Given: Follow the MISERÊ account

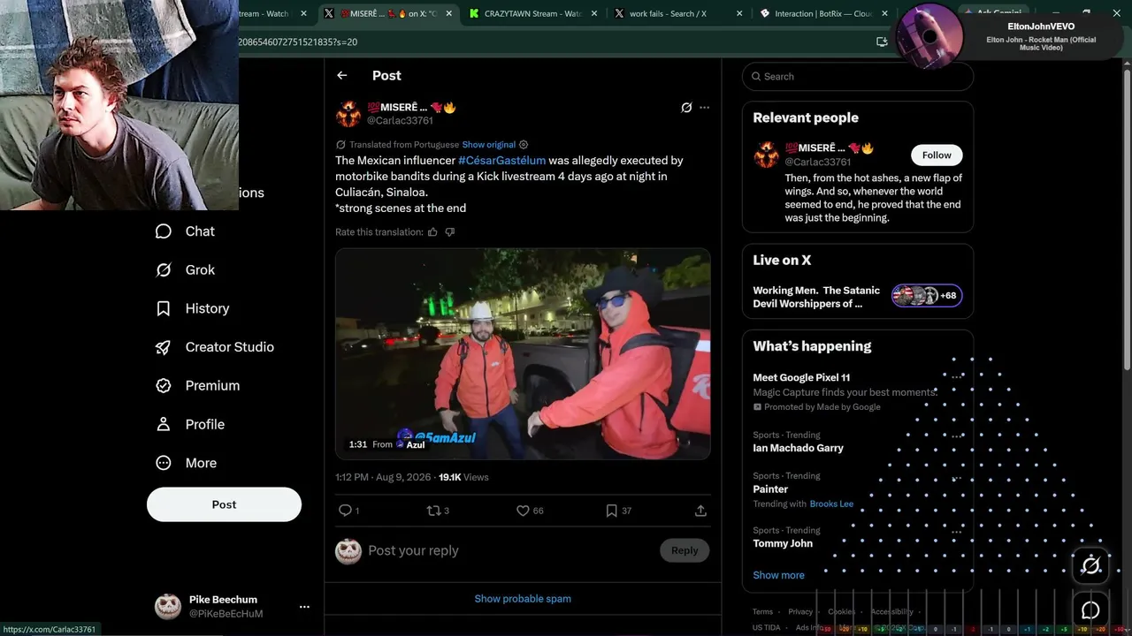Looking at the screenshot, I should point(937,155).
